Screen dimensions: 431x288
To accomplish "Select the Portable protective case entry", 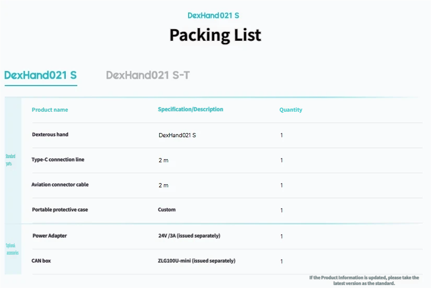I will [x=60, y=210].
